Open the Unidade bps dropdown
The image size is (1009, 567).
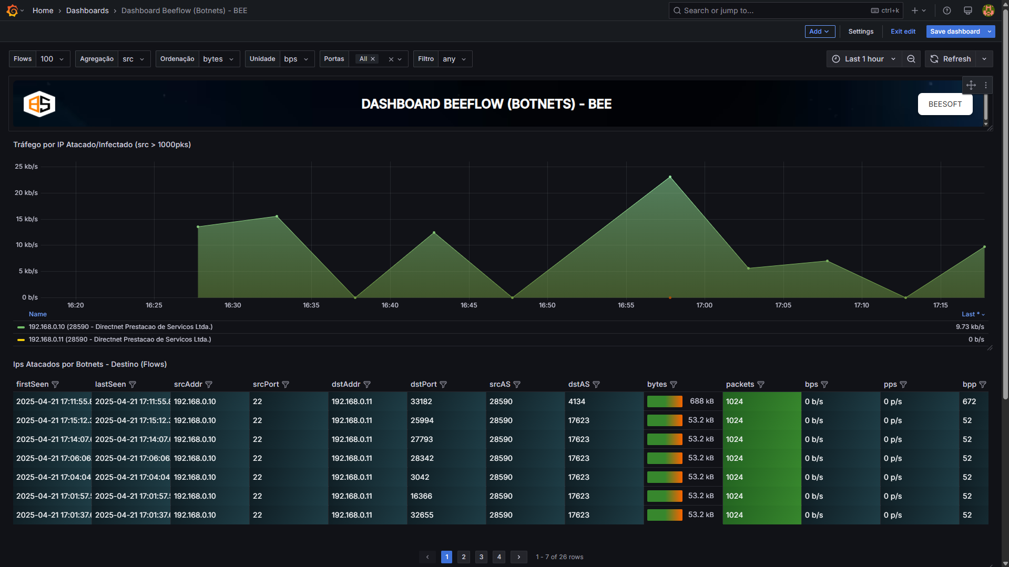coord(296,59)
